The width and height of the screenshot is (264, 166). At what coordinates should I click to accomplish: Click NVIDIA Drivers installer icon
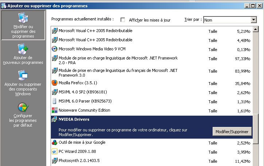pyautogui.click(x=55, y=119)
